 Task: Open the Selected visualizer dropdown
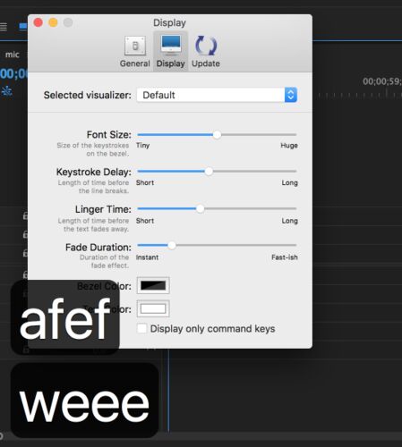[x=217, y=95]
